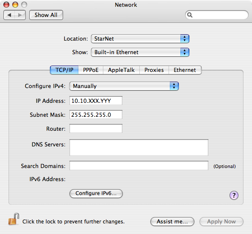This screenshot has width=252, height=234.
Task: Select the Ethernet tab
Action: click(x=185, y=70)
